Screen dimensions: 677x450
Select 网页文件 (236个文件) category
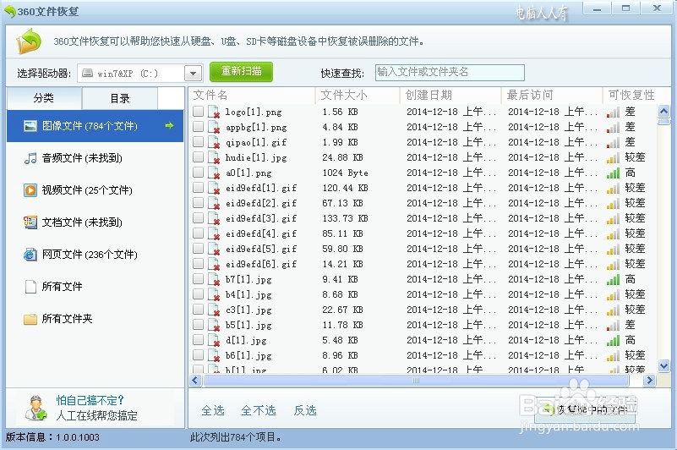pyautogui.click(x=95, y=254)
